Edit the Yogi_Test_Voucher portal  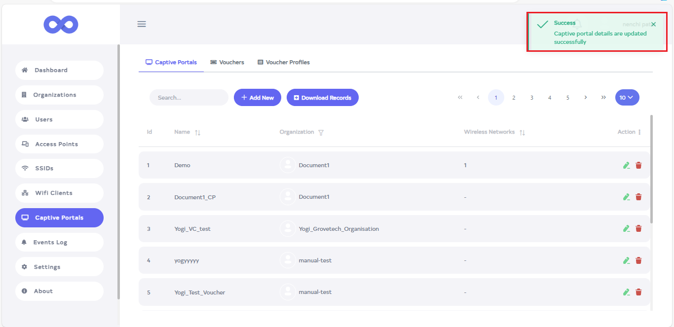click(x=626, y=292)
